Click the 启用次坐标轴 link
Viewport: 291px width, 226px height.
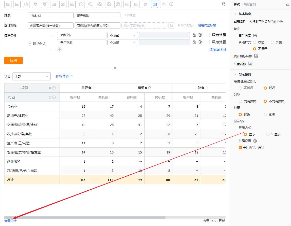[207, 25]
